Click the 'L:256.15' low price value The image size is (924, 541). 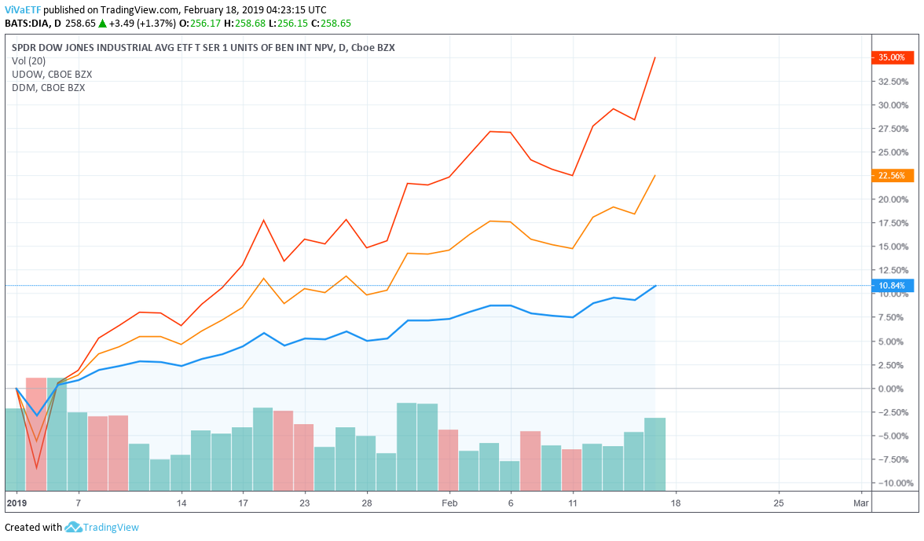(288, 24)
